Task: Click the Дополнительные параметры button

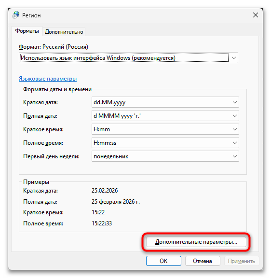Action: [x=196, y=242]
